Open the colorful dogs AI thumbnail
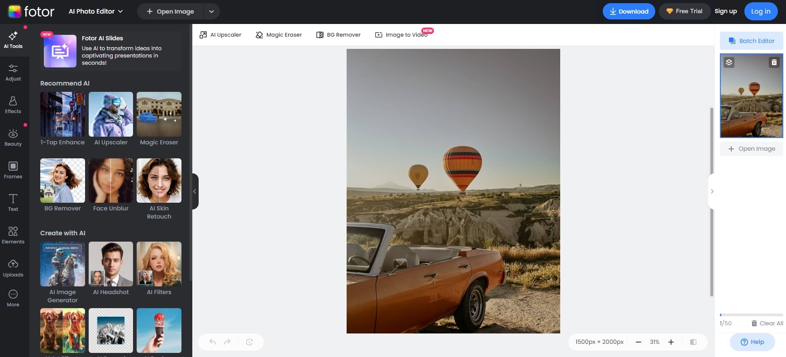786x357 pixels. [62, 330]
